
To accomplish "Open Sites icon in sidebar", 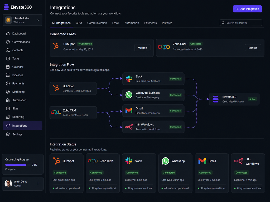I will tap(8, 108).
